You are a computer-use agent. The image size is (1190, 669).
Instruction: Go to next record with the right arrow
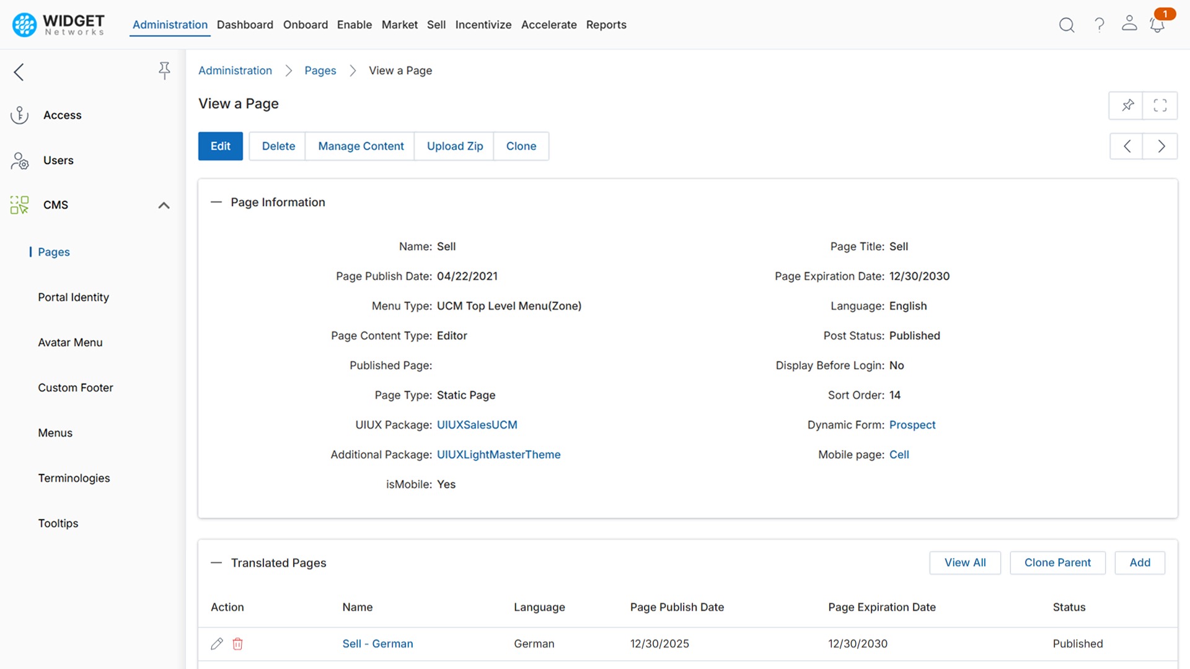(x=1160, y=146)
